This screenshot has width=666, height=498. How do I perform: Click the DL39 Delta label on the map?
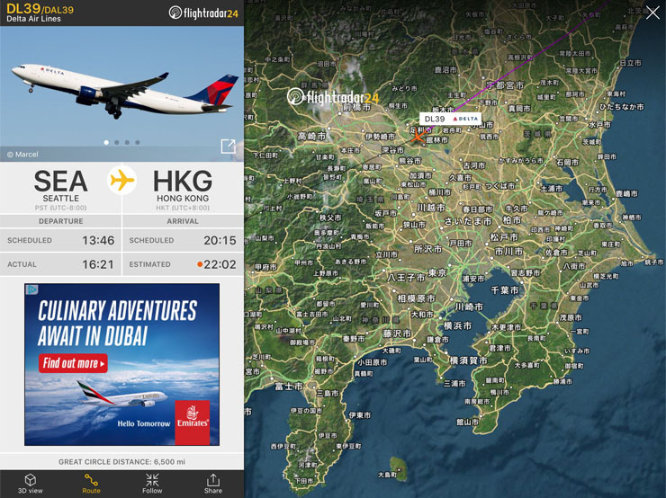point(451,119)
